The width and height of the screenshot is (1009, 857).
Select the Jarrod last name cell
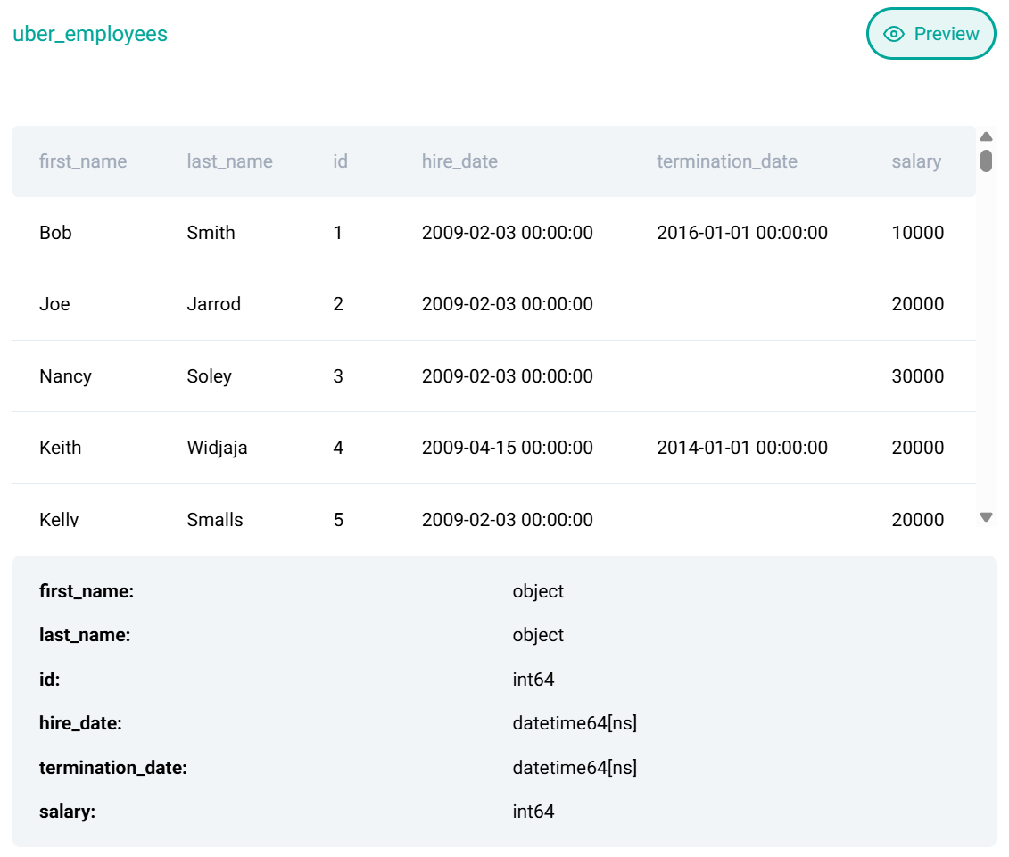[x=213, y=304]
